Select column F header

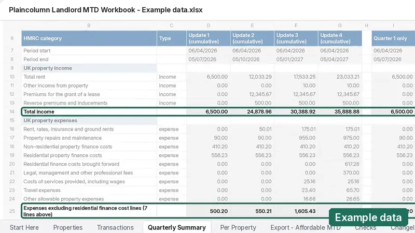tap(296, 25)
